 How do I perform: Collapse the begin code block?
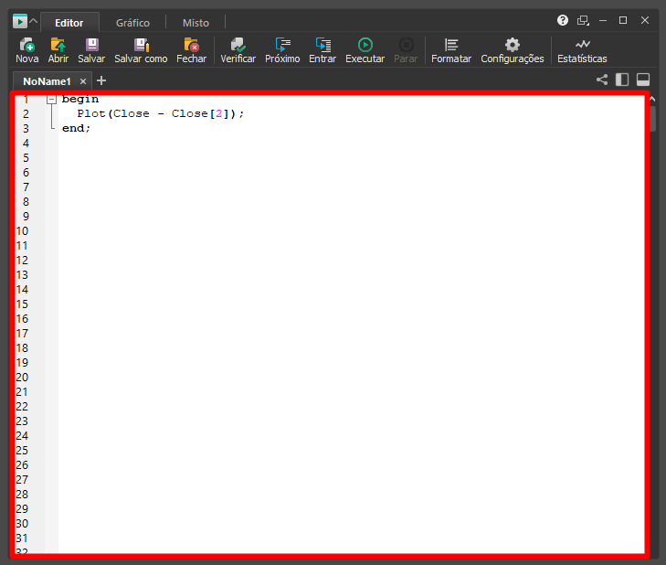[51, 100]
